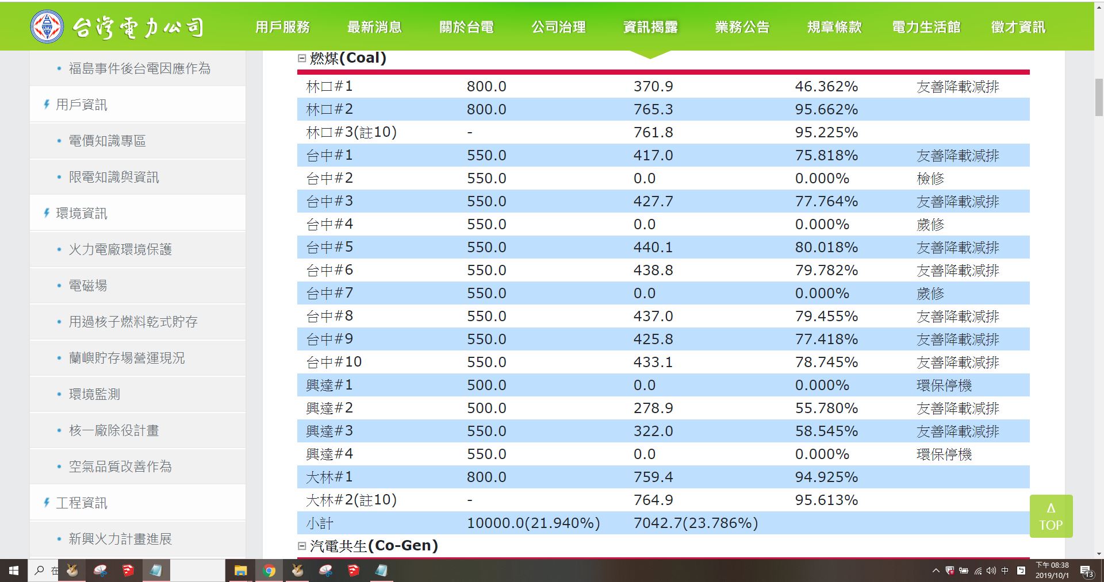Click the 台中#10 unit name

(334, 362)
